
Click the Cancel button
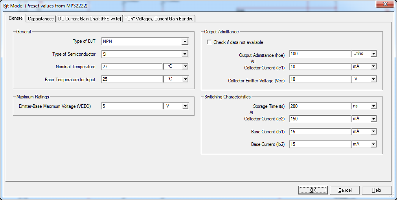[x=345, y=190]
